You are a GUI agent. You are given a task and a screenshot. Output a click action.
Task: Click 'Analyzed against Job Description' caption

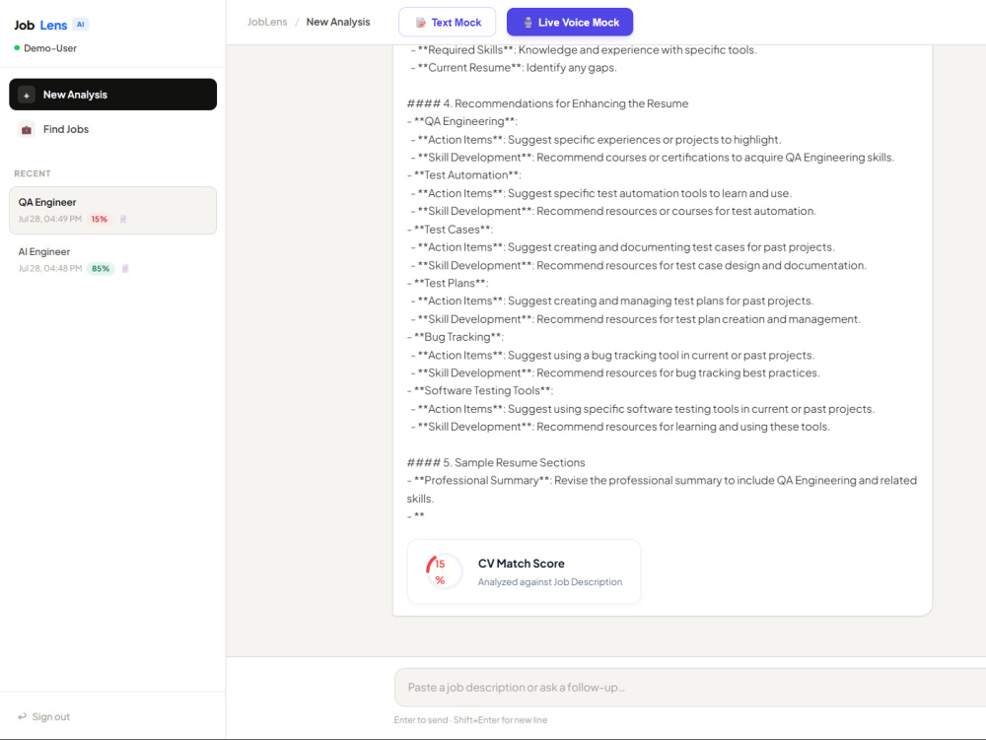[x=550, y=582]
